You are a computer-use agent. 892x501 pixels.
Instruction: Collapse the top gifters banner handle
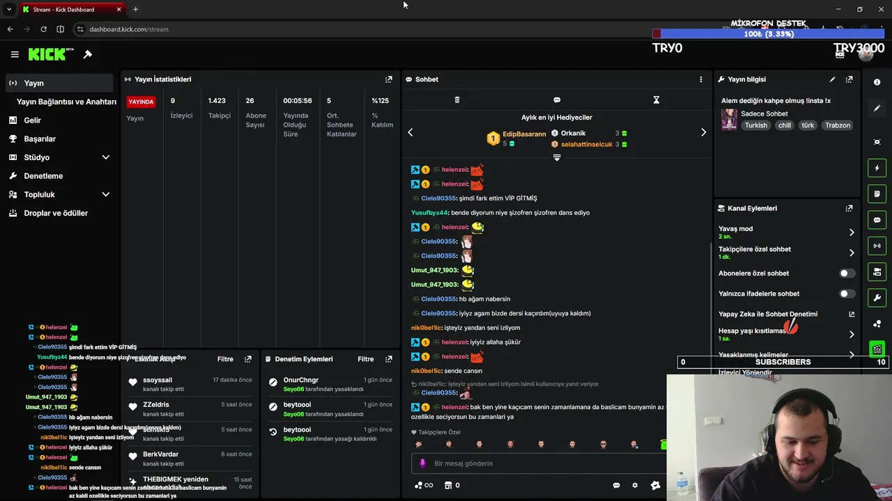[x=557, y=158]
